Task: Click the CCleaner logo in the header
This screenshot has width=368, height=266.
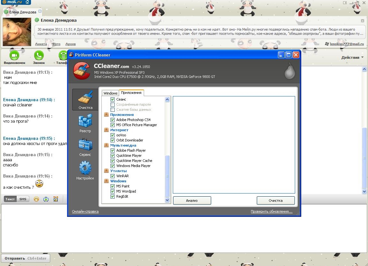Action: pyautogui.click(x=81, y=71)
